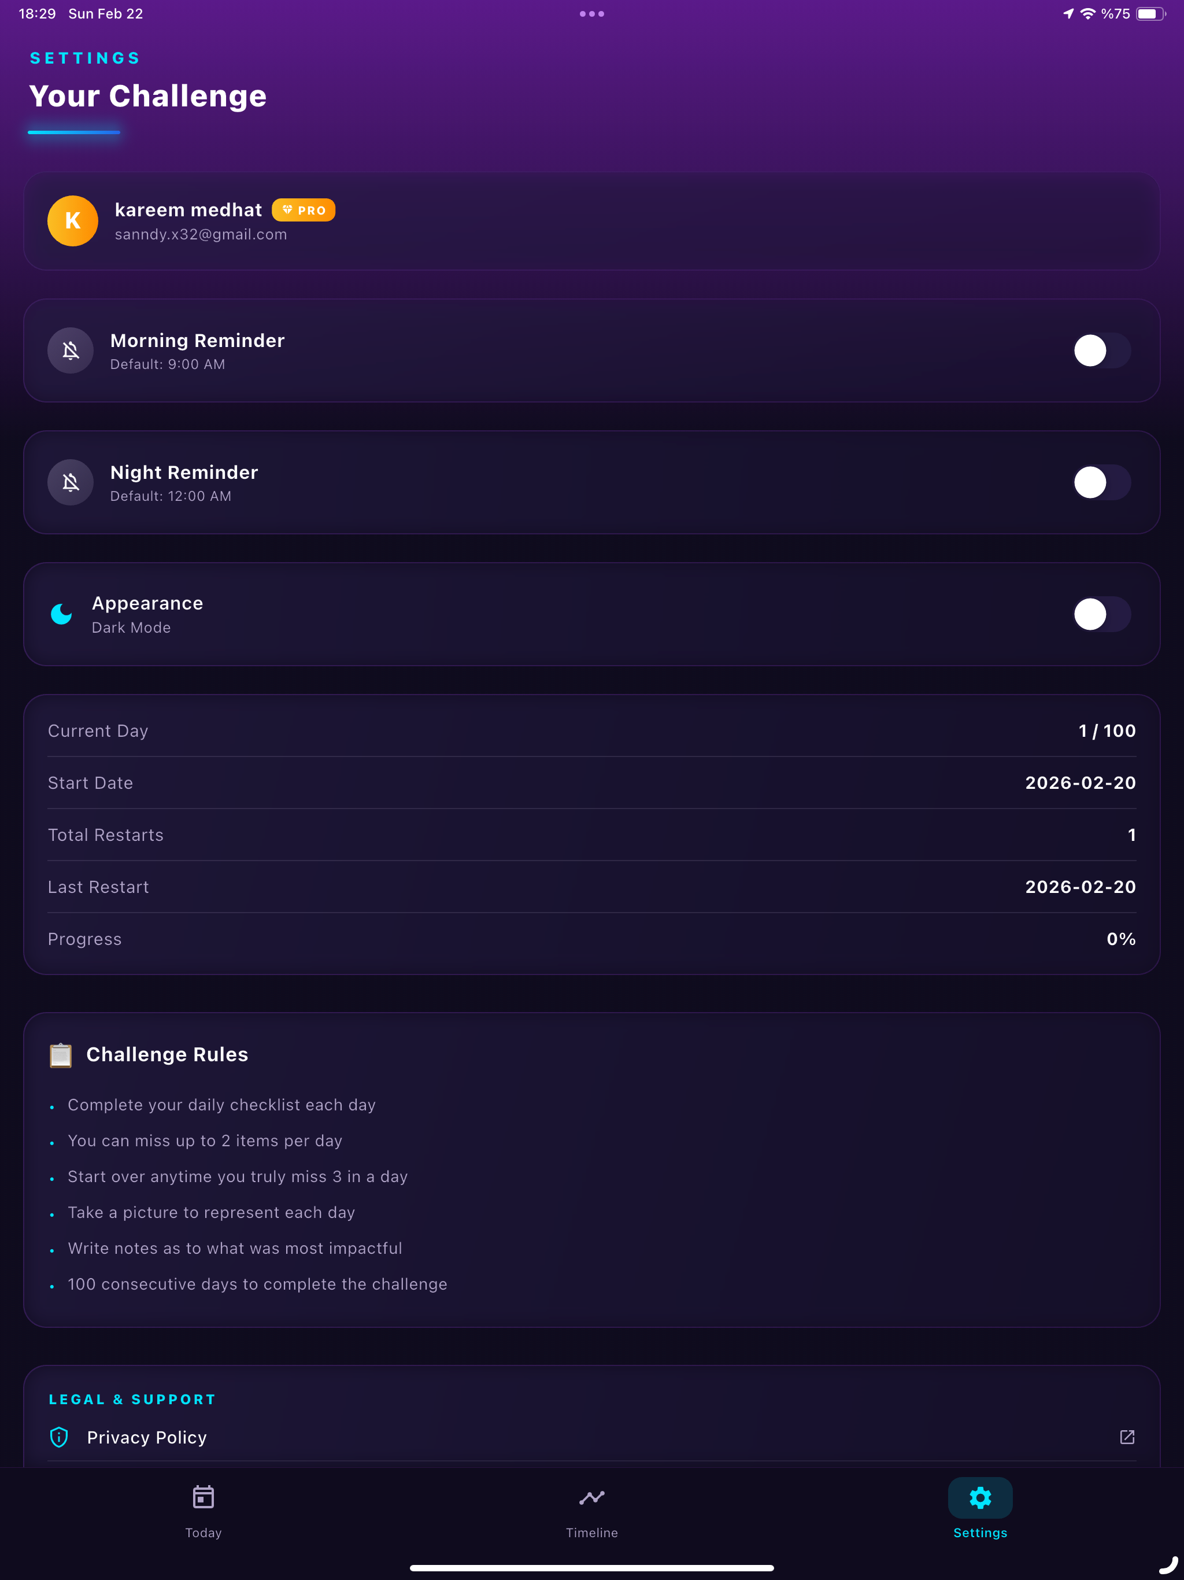Tap the Morning Reminder muted bell icon
Screen dimensions: 1184x1580
(71, 350)
